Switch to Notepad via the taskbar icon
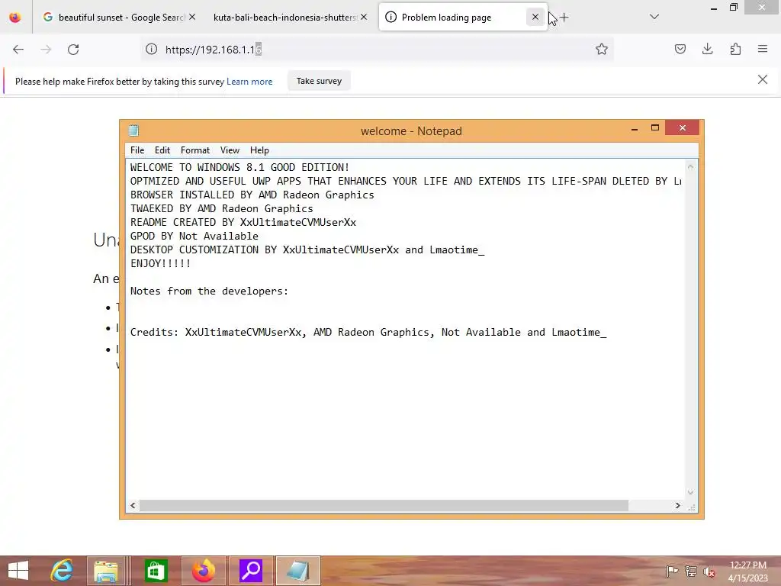Viewport: 781px width, 586px height. pos(298,571)
